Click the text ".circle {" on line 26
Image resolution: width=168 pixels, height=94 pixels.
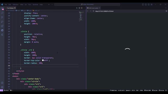[x=24, y=32]
